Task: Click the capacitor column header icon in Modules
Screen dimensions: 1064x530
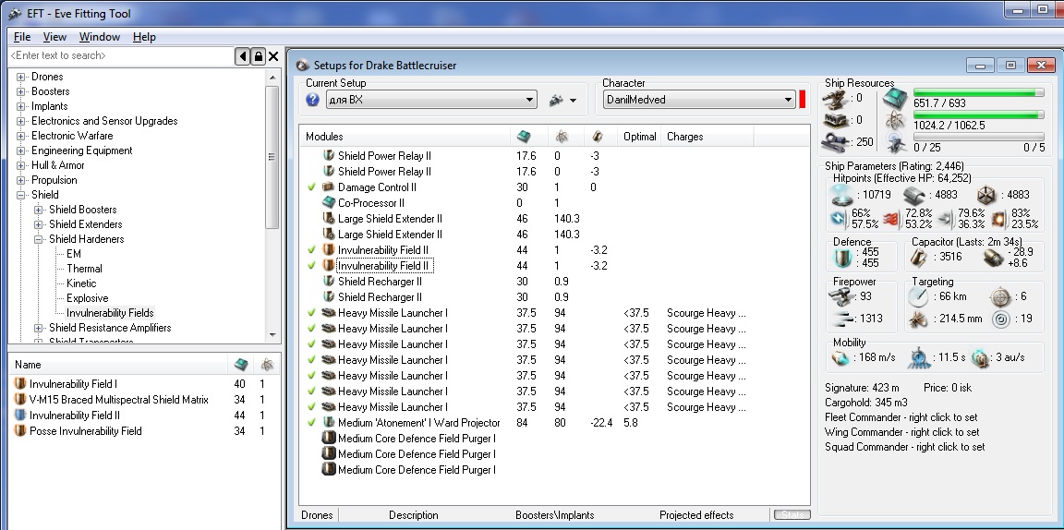Action: [598, 137]
